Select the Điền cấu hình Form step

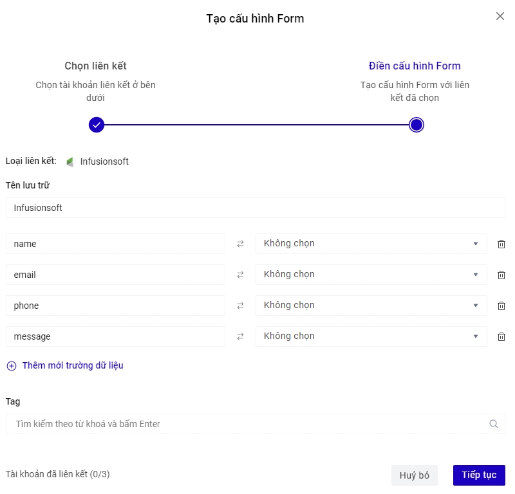415,66
